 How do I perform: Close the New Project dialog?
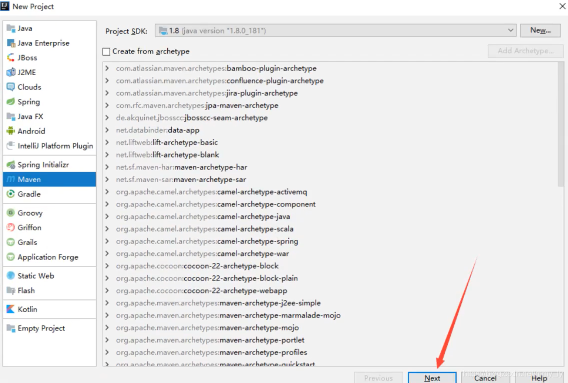pyautogui.click(x=562, y=6)
